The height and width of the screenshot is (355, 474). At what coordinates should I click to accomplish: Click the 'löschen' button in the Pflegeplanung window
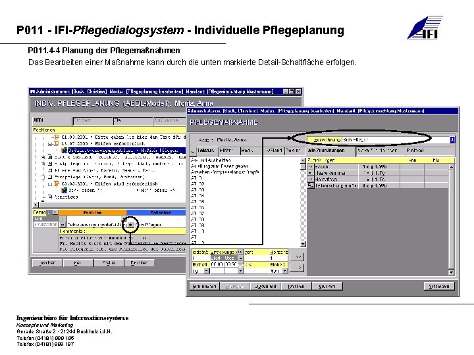pos(48,262)
